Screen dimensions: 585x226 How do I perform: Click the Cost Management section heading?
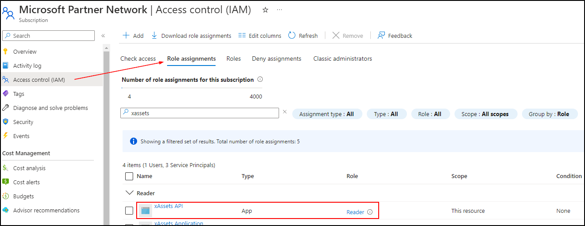coord(26,153)
